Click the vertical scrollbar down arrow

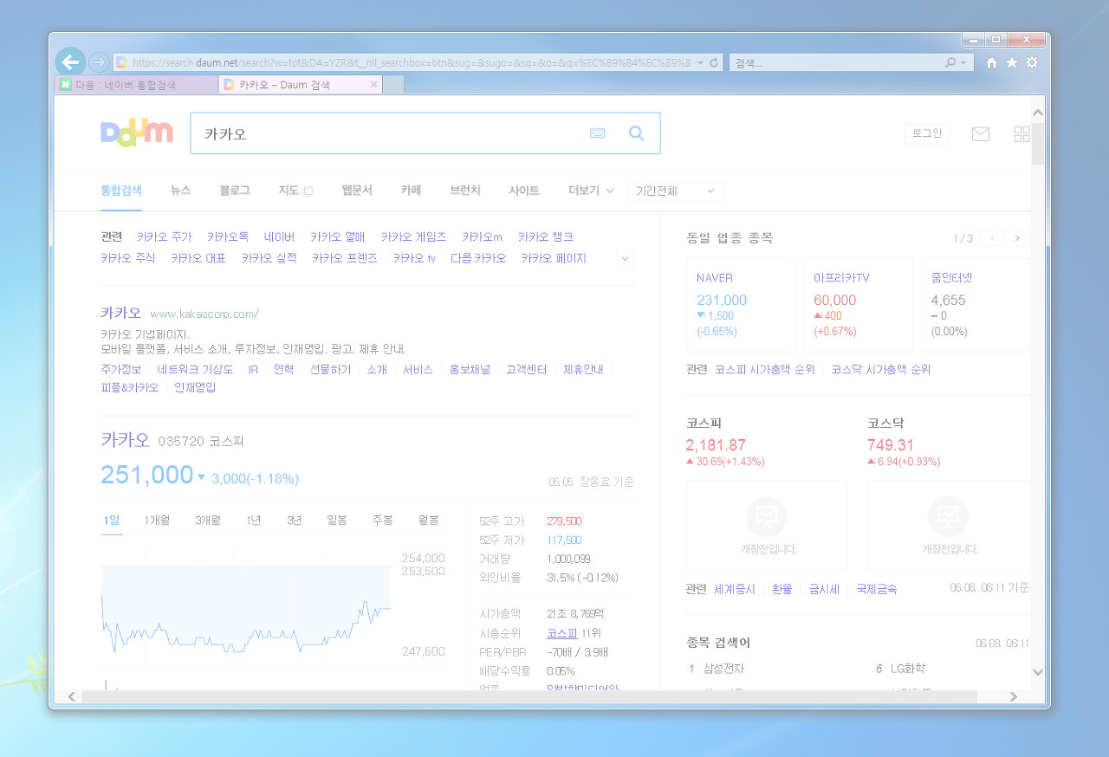[x=1038, y=671]
